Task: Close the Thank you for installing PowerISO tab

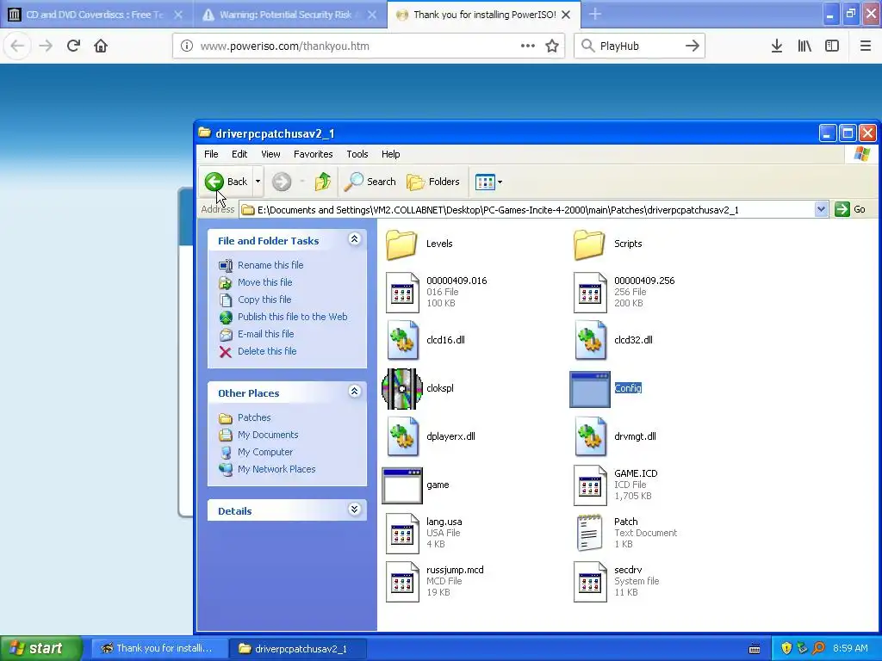Action: click(x=567, y=15)
